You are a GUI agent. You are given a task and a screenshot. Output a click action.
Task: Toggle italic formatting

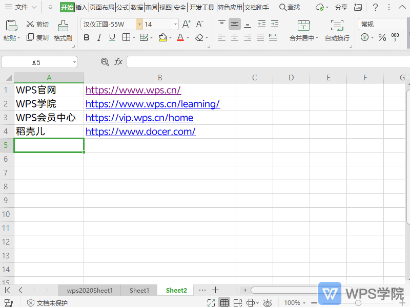point(98,37)
